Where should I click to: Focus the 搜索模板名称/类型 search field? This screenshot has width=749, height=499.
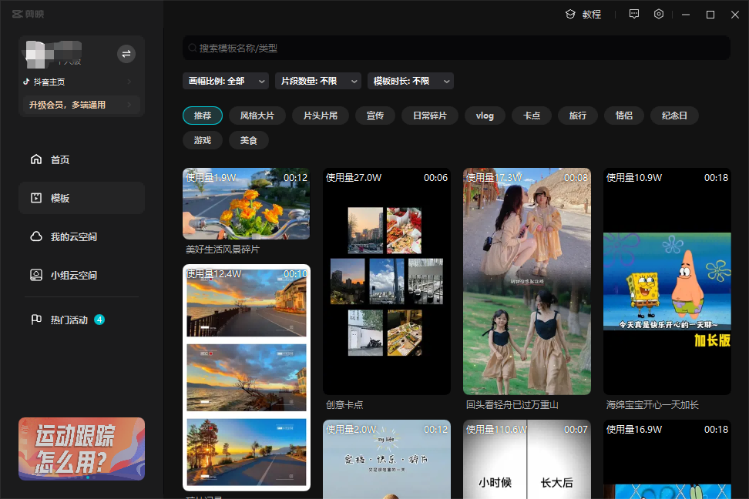tap(456, 48)
